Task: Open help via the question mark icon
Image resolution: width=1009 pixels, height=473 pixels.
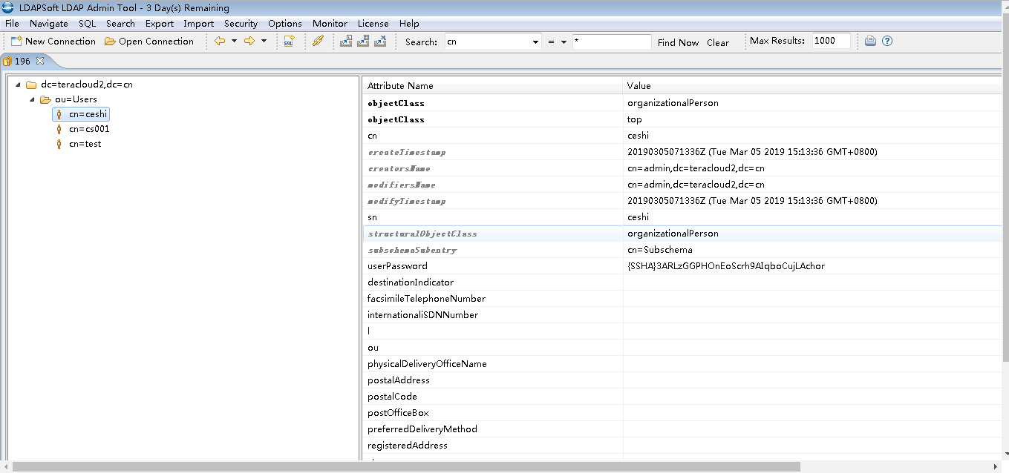Action: pyautogui.click(x=886, y=42)
